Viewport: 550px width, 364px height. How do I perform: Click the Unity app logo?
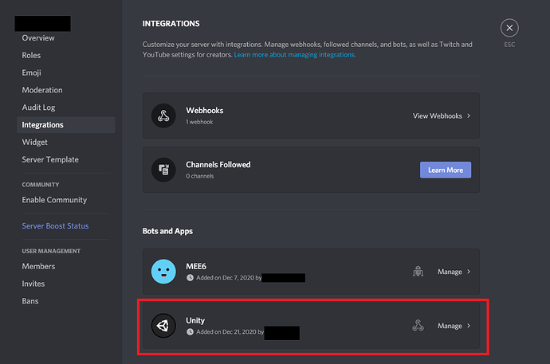pos(163,326)
